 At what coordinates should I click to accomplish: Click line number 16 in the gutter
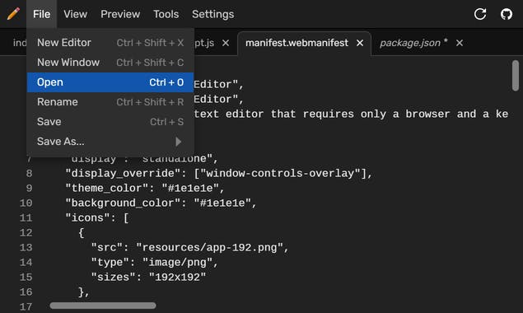pos(26,292)
